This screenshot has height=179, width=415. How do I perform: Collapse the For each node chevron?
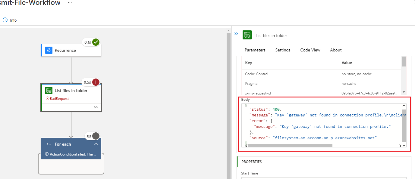[96, 144]
